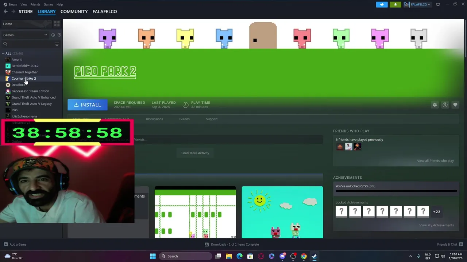Image resolution: width=467 pixels, height=262 pixels.
Task: Click the +23 more locked achievements
Action: (436, 211)
